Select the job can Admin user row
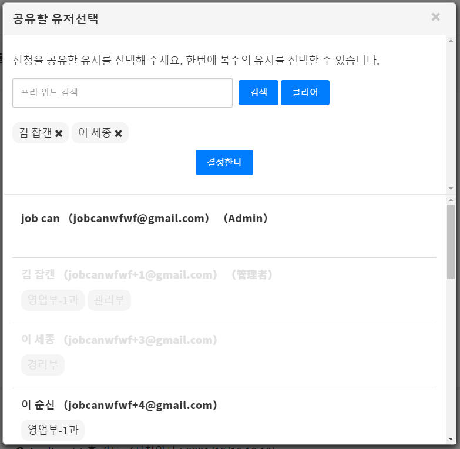 (x=145, y=219)
